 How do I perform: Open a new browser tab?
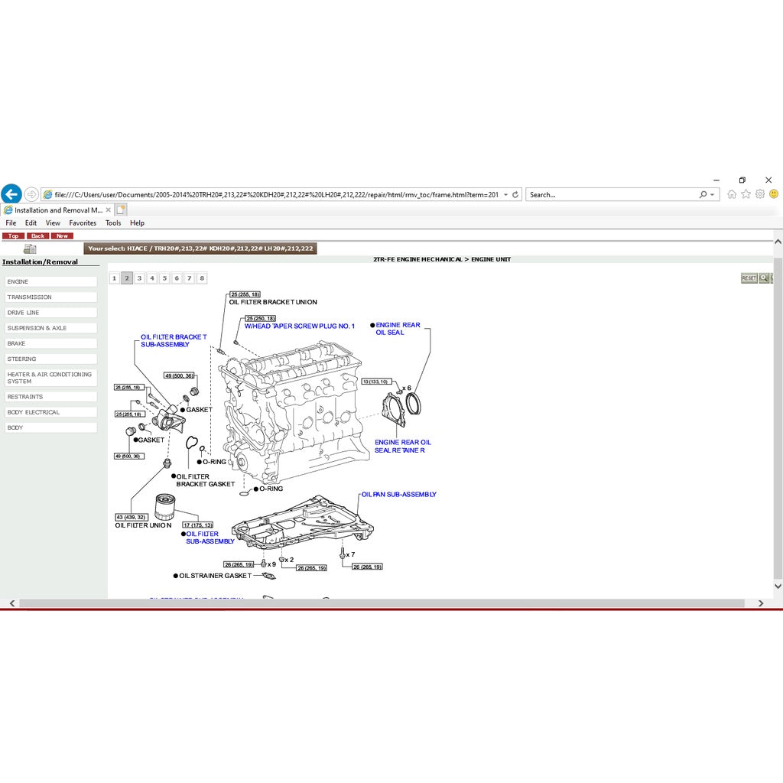[121, 210]
